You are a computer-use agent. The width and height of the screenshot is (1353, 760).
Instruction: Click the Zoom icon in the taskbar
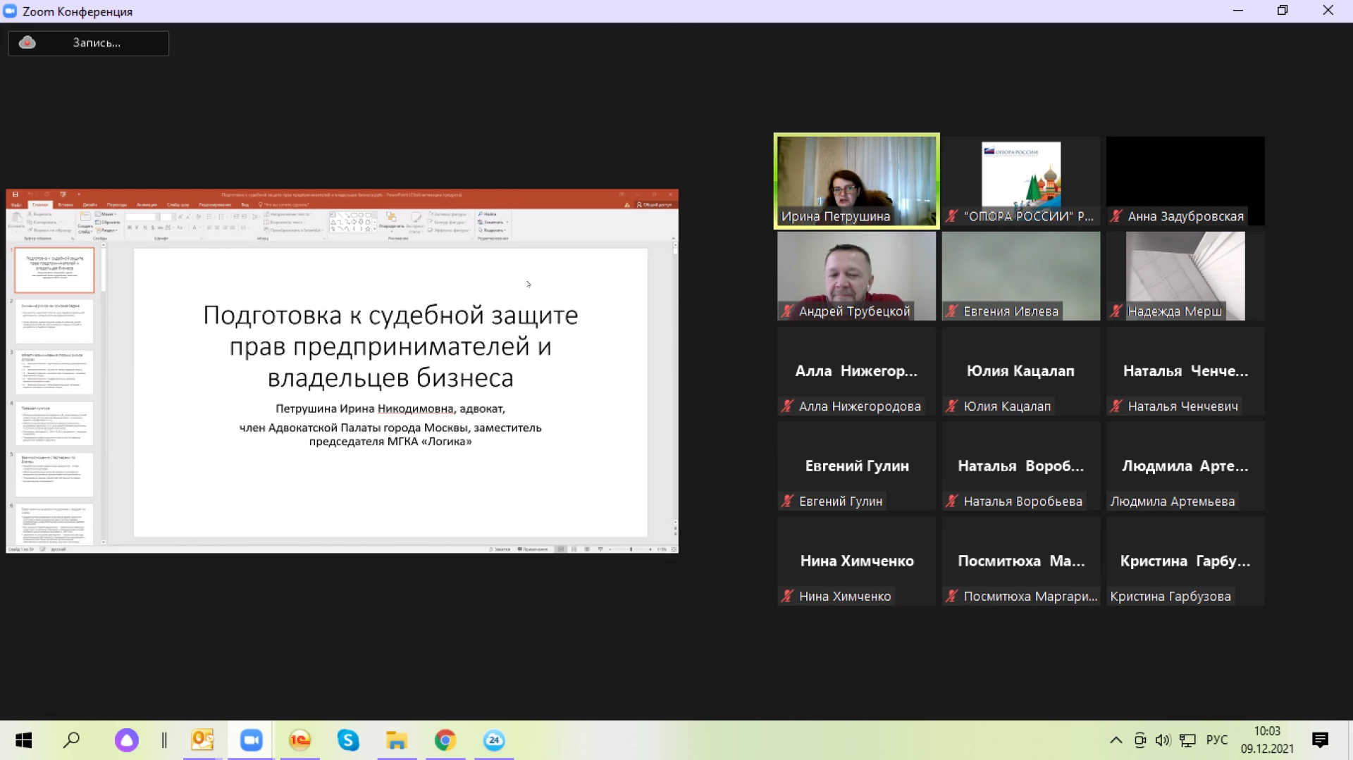251,740
